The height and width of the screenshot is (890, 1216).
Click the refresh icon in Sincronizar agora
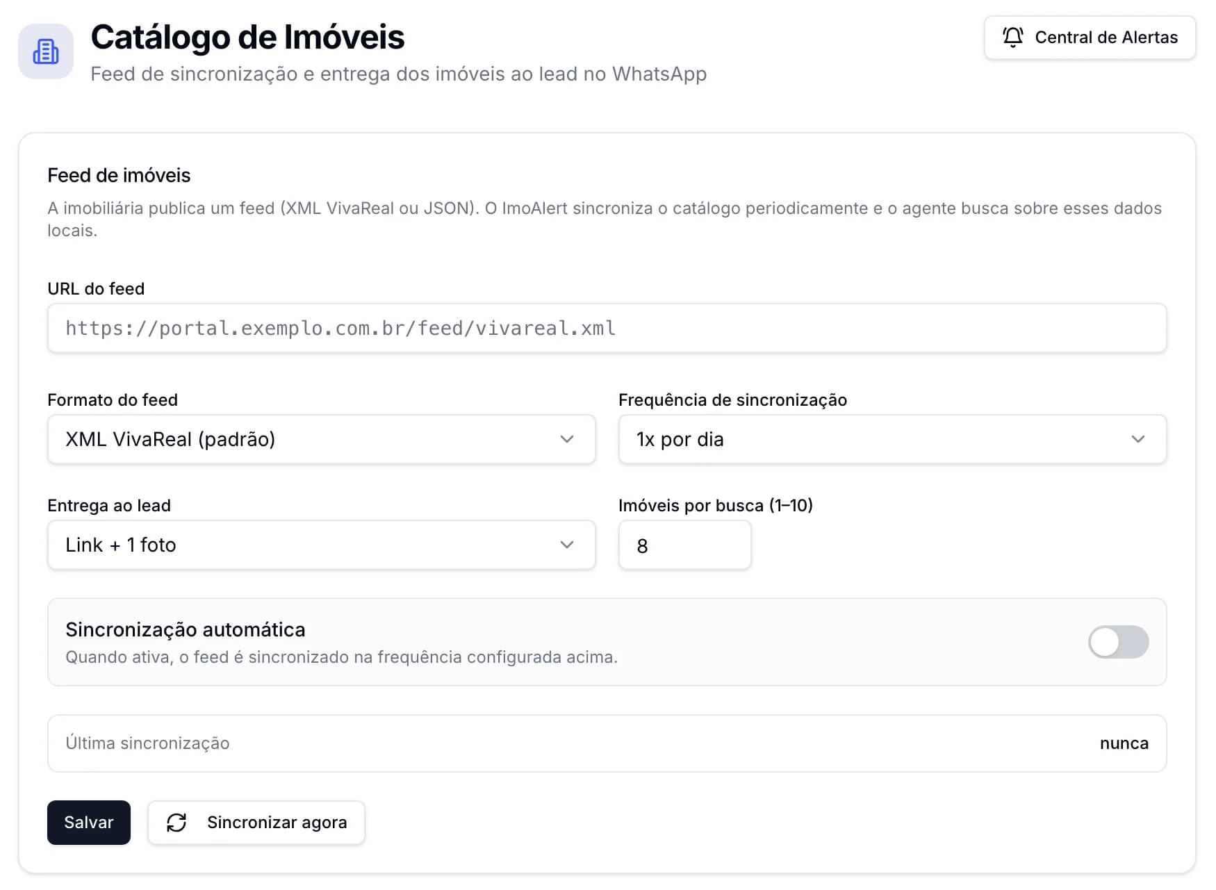tap(176, 823)
